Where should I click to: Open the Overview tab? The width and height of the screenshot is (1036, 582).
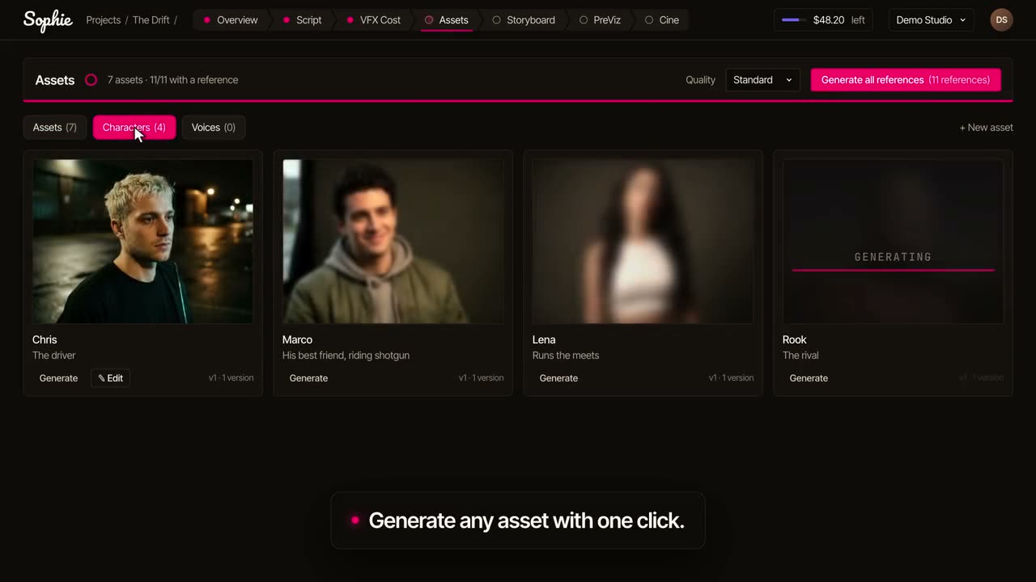point(230,20)
